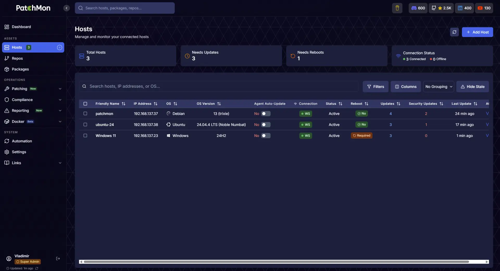
Task: Click the scrollbar right arrow under the table
Action: tap(487, 262)
